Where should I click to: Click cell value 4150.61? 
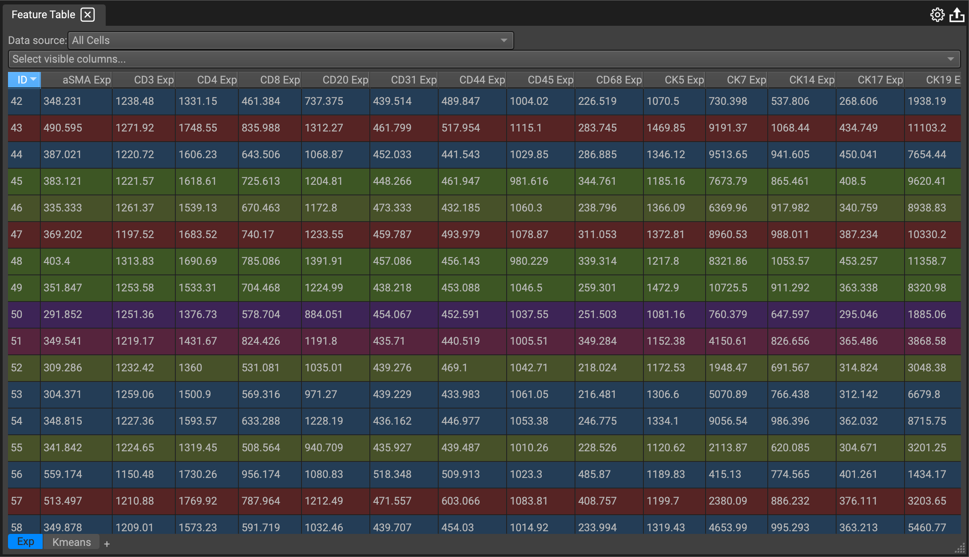coord(728,341)
